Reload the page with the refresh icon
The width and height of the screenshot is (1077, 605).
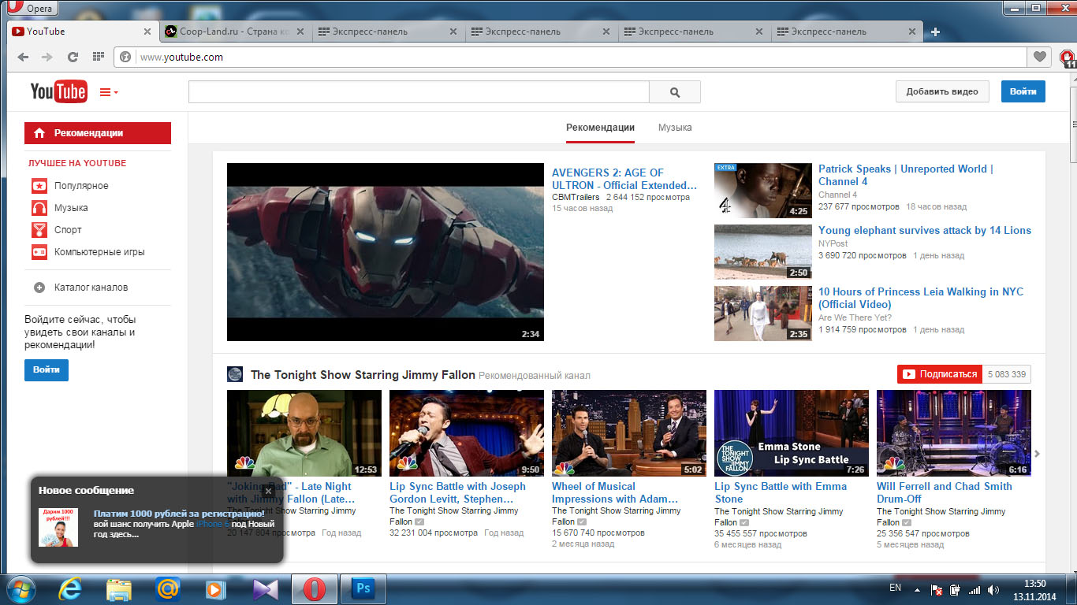coord(73,57)
